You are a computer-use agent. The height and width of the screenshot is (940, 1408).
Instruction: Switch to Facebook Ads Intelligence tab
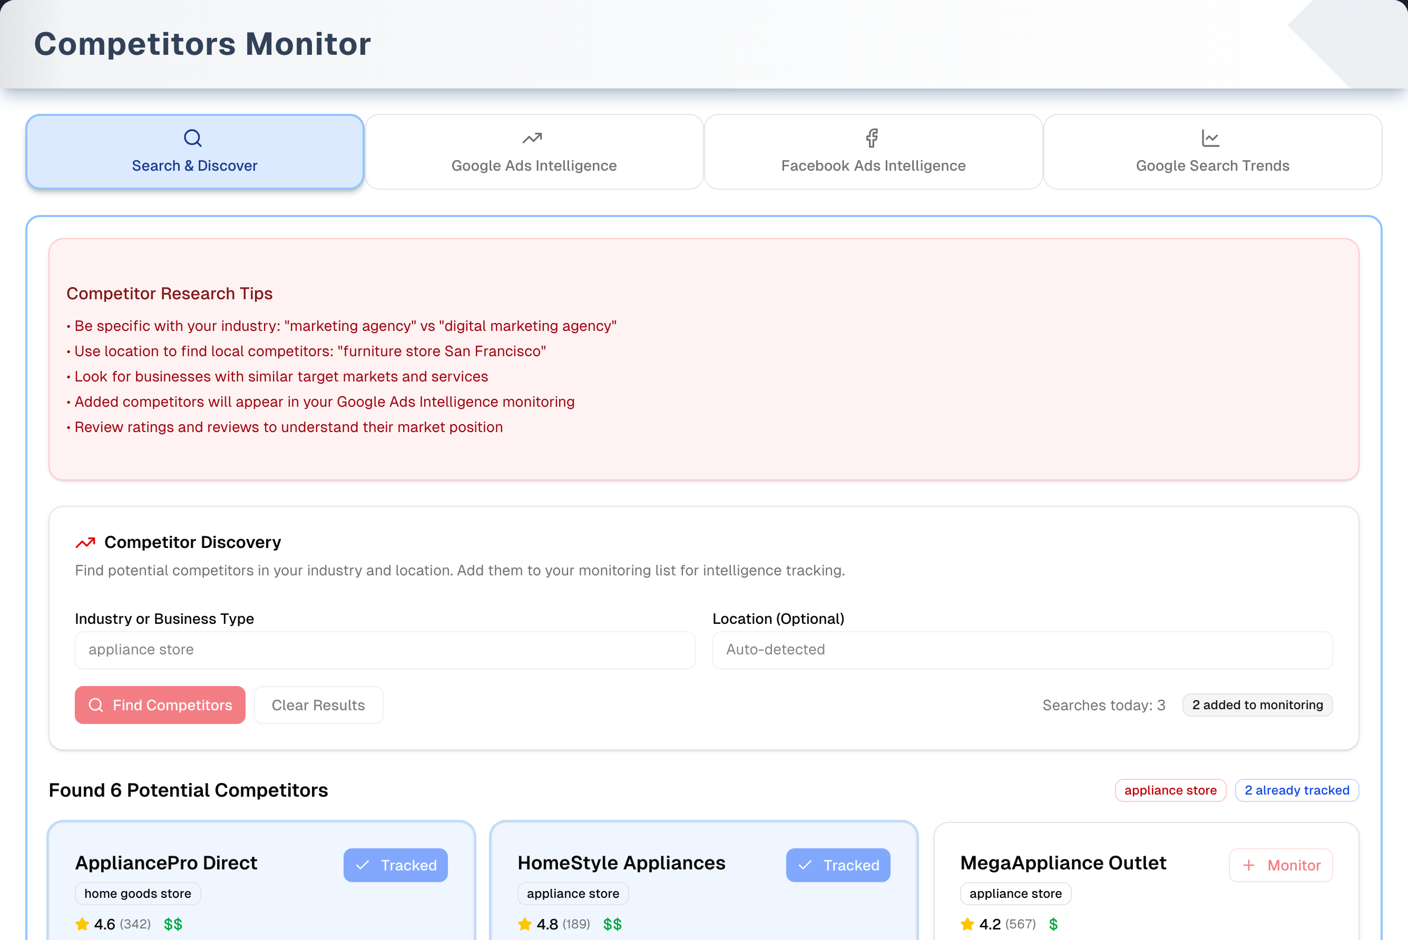pos(873,152)
